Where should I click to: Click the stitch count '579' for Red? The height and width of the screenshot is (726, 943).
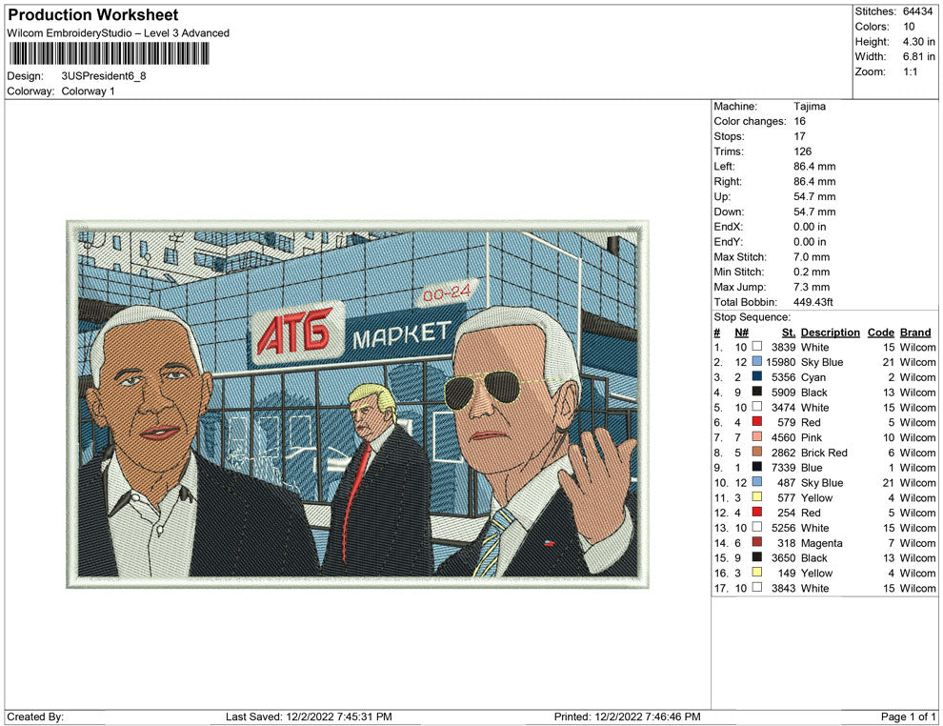(787, 422)
